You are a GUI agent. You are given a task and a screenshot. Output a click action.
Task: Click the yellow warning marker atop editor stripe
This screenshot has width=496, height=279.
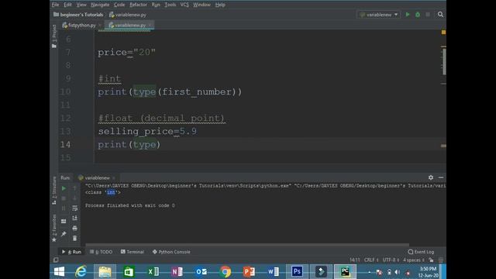[x=443, y=33]
